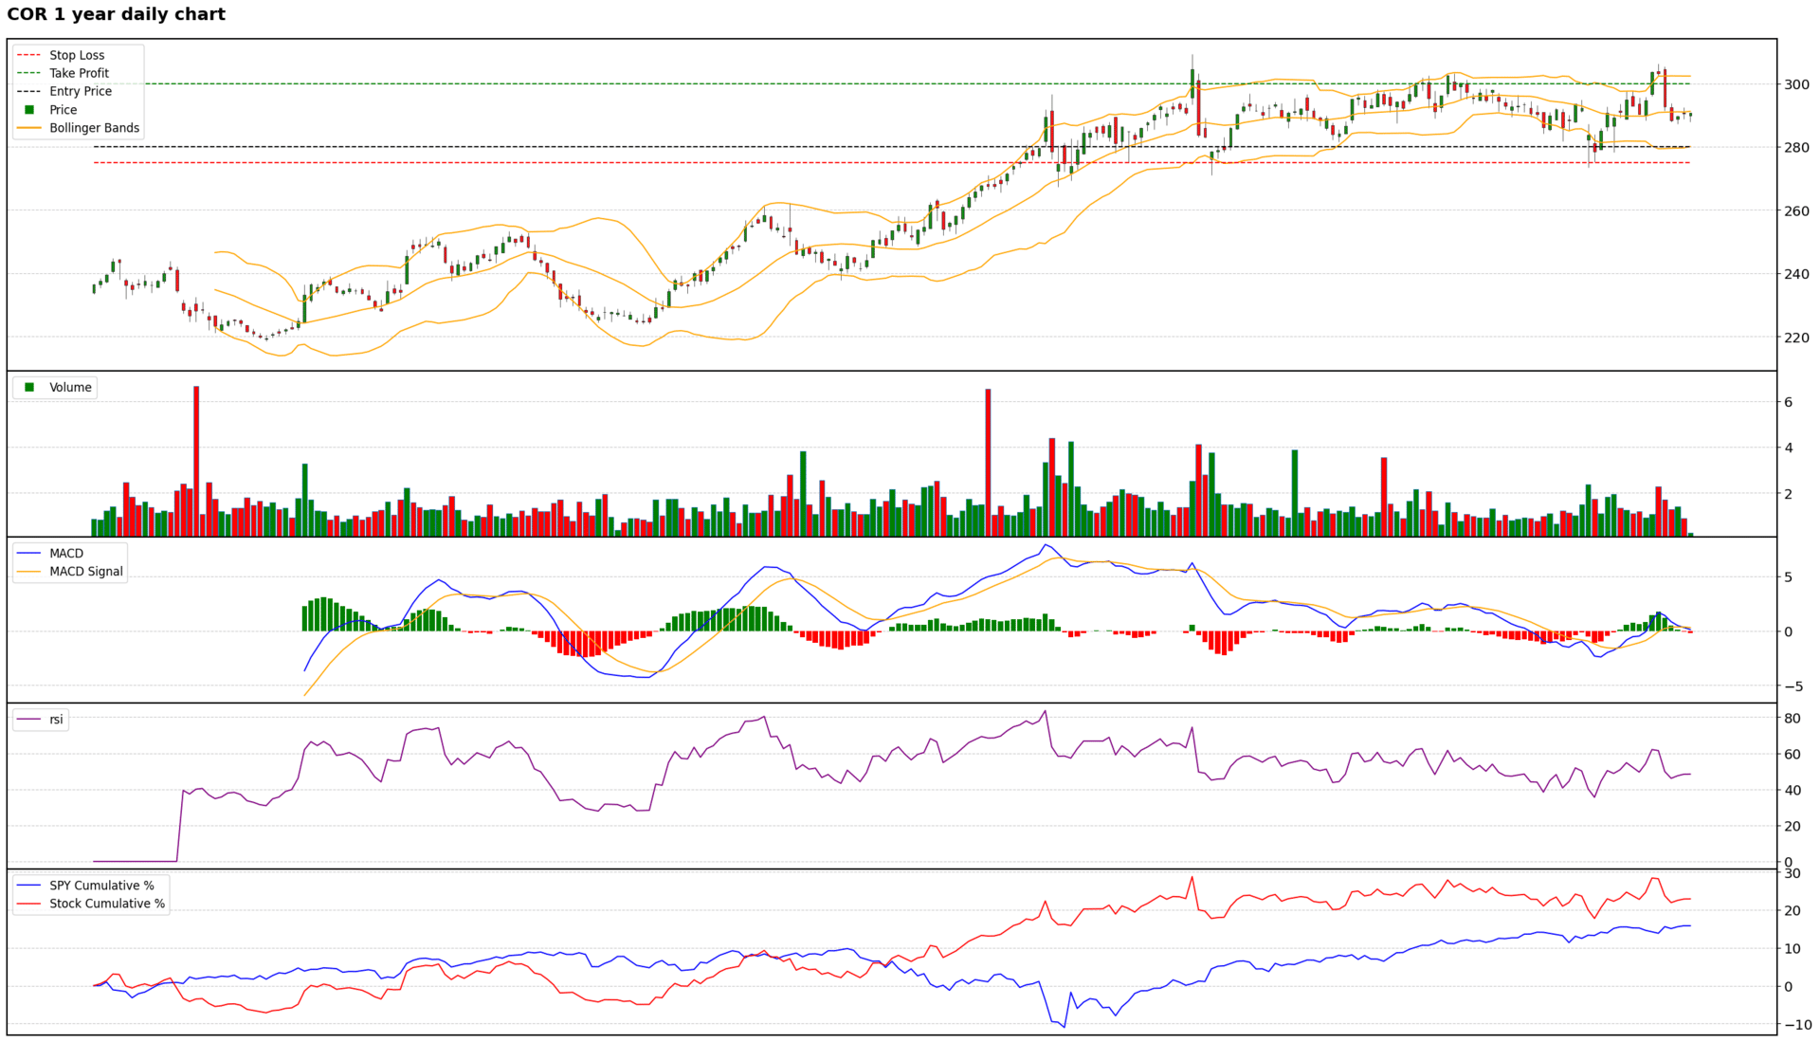Click the 6 label on volume axis
Viewport: 1820px width, 1042px height.
tap(1788, 402)
